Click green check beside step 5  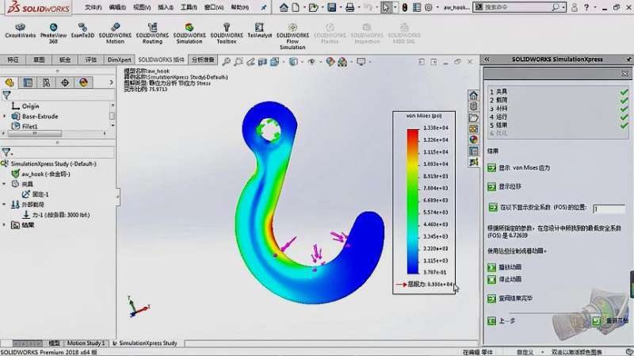[624, 125]
